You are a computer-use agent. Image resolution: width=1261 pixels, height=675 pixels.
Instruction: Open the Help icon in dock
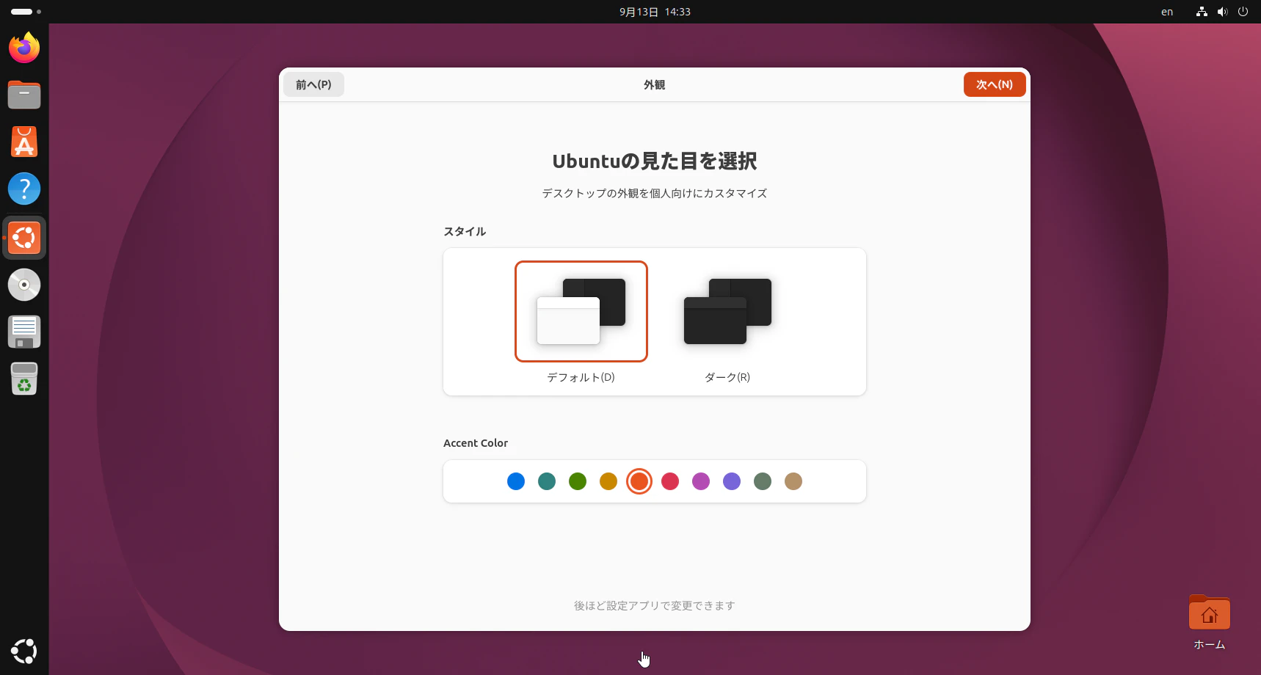[x=24, y=189]
